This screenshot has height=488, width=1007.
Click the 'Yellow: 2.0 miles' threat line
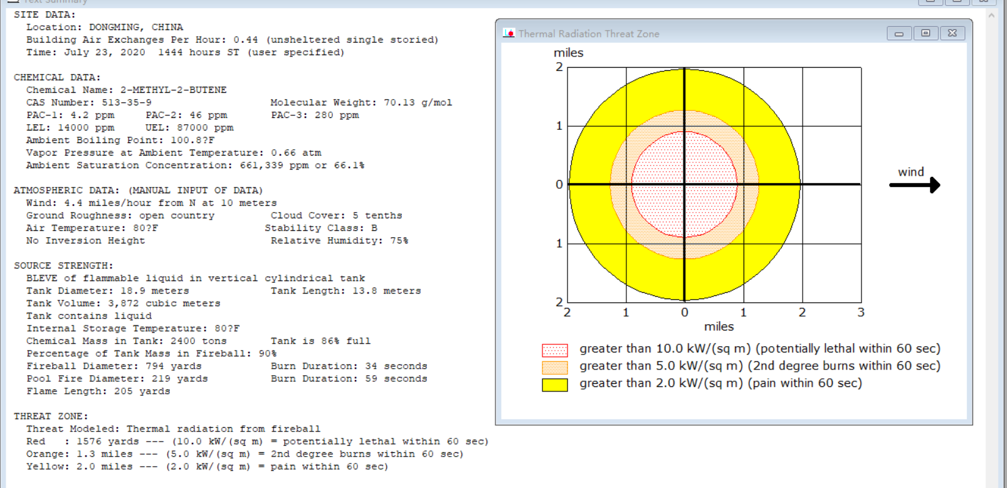pyautogui.click(x=208, y=466)
